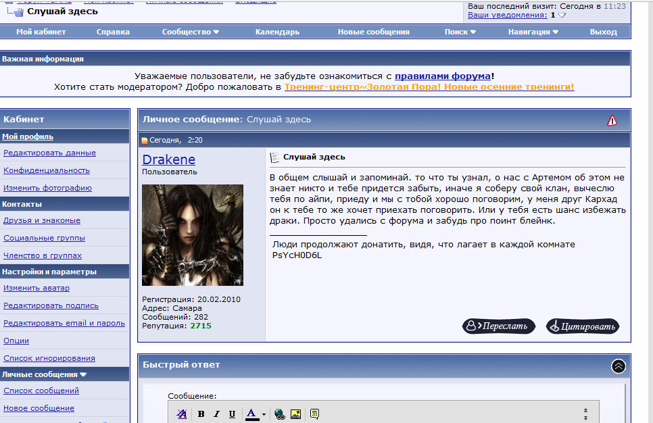Image resolution: width=653 pixels, height=423 pixels.
Task: Expand the Навигация dropdown menu
Action: coord(533,32)
